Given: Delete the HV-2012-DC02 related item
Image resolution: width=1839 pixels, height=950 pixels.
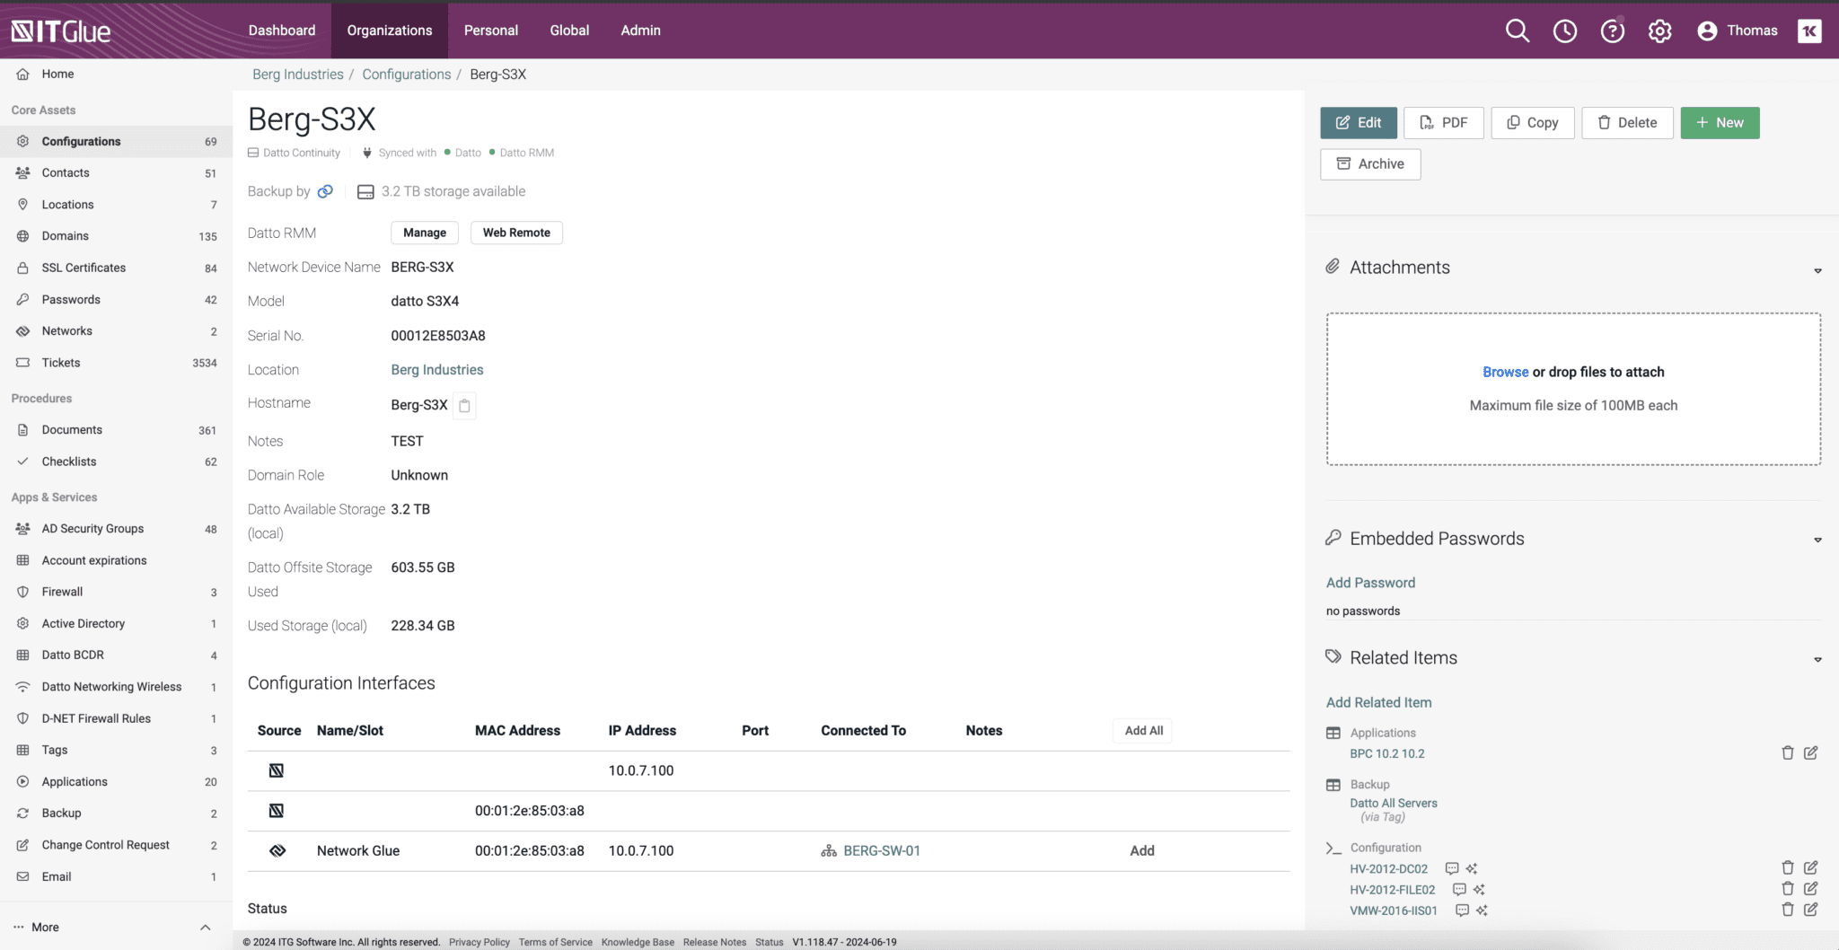Looking at the screenshot, I should (x=1787, y=867).
